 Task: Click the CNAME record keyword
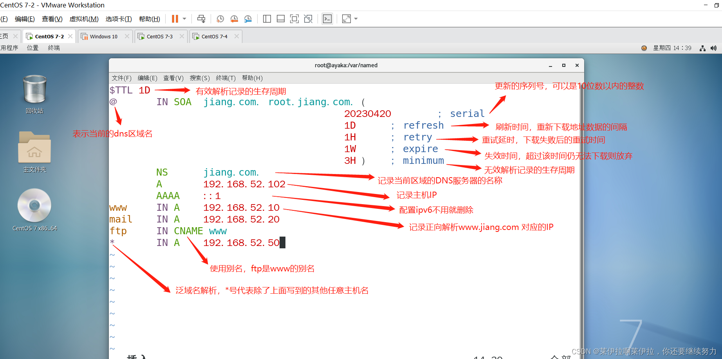pyautogui.click(x=188, y=231)
